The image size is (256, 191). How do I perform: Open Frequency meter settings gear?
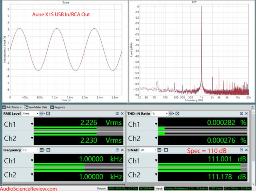click(x=48, y=150)
